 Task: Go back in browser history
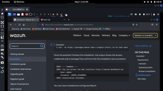(11, 25)
